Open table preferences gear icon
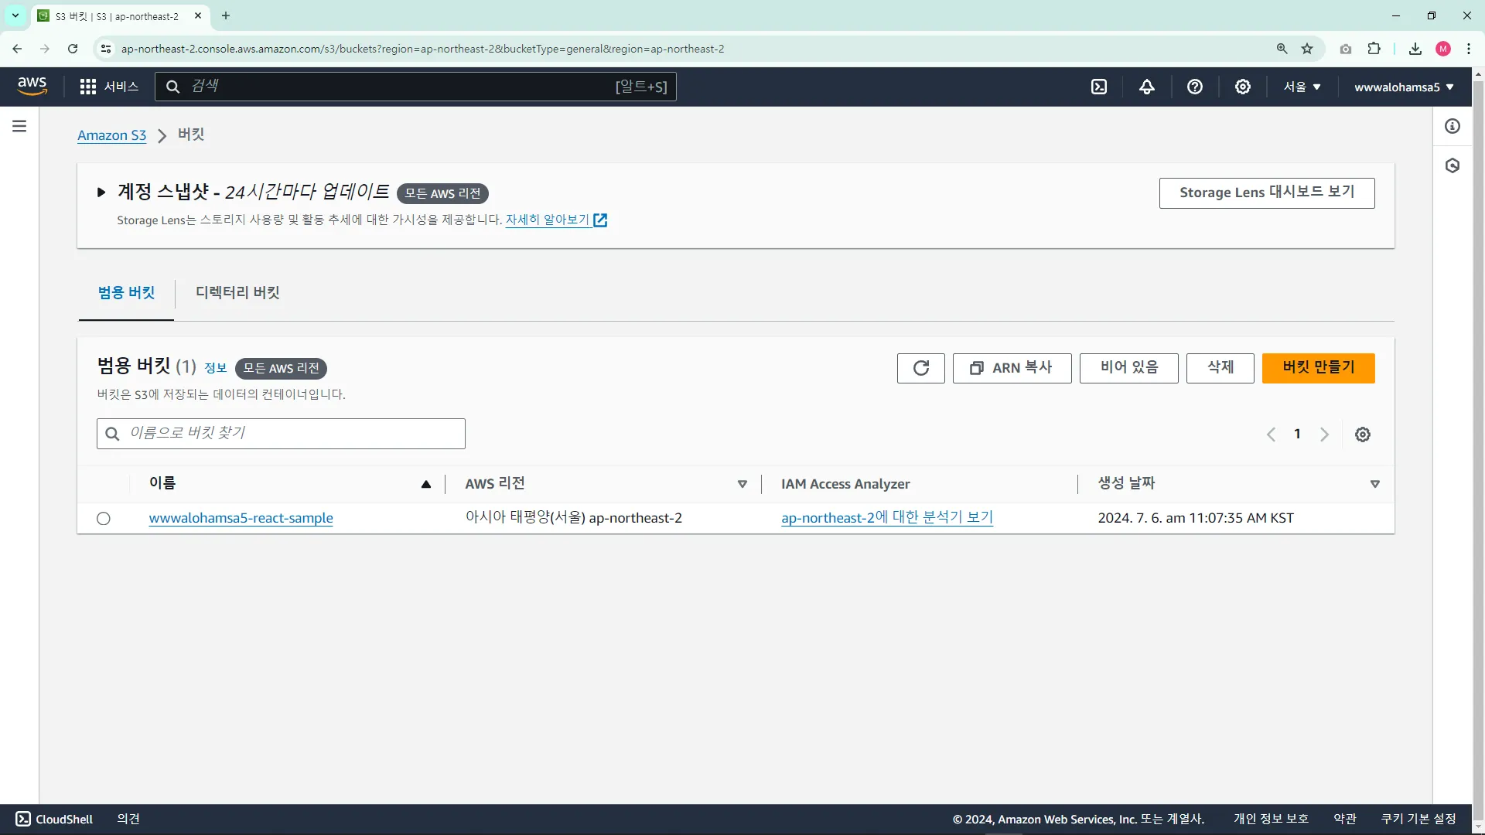Screen dimensions: 1485x835 pos(1363,435)
